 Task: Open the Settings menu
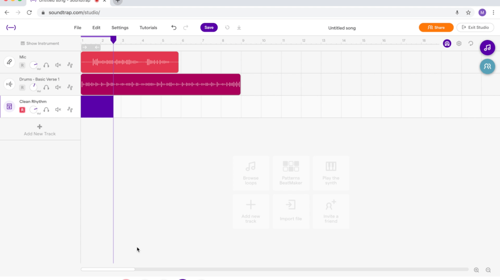coord(120,28)
